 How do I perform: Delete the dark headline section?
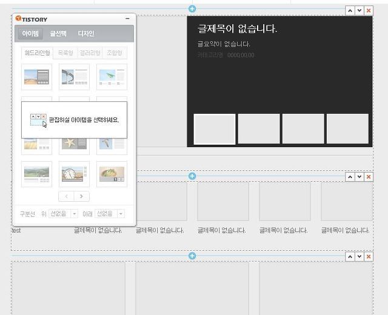tap(369, 11)
